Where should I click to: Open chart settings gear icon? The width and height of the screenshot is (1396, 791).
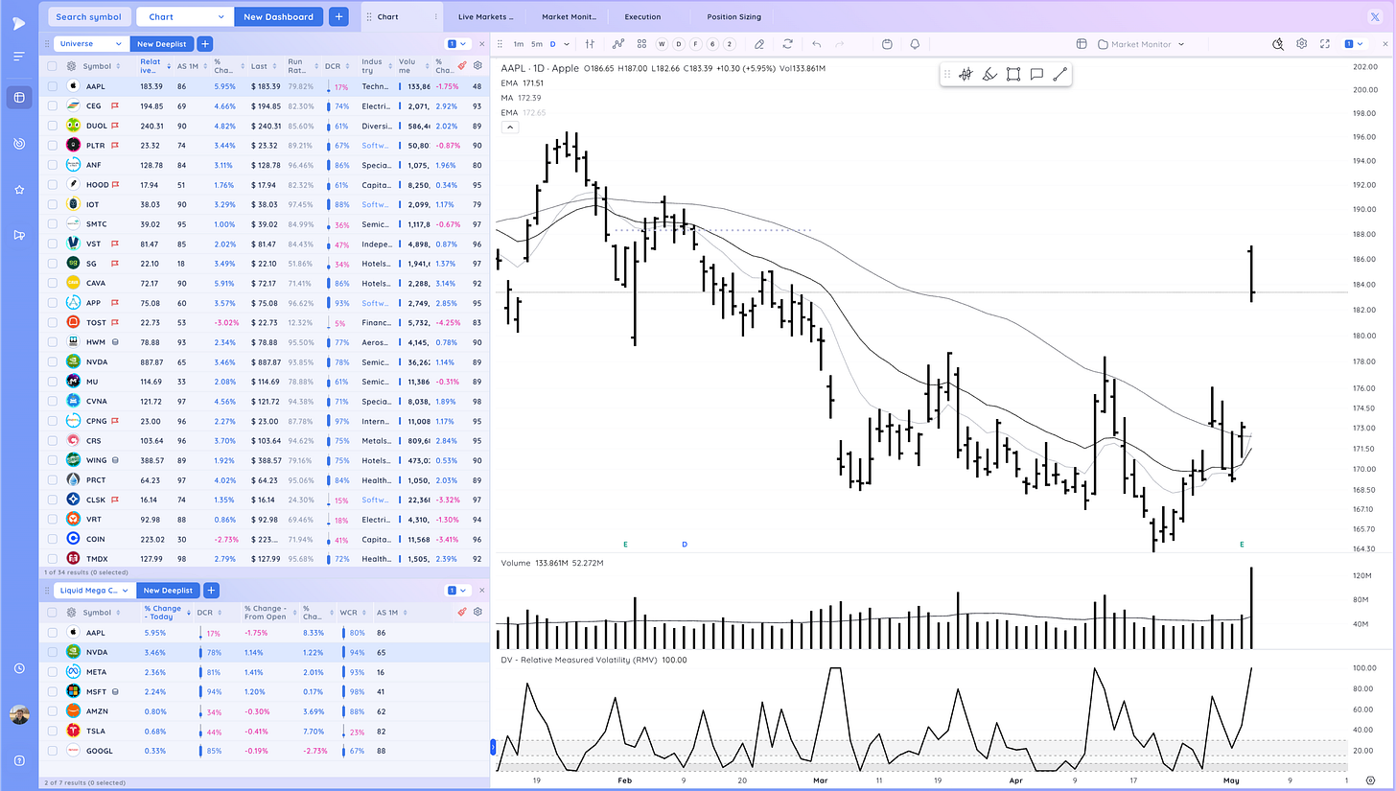pyautogui.click(x=1302, y=44)
